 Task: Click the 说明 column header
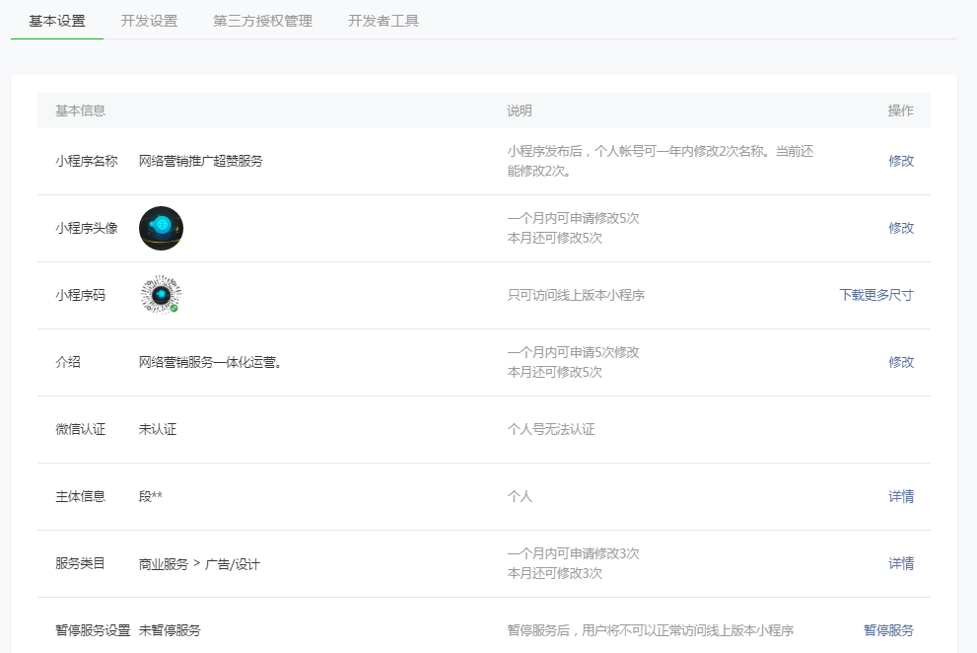pyautogui.click(x=519, y=110)
